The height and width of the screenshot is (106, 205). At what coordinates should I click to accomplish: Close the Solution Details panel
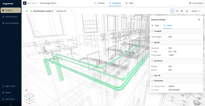[199, 20]
